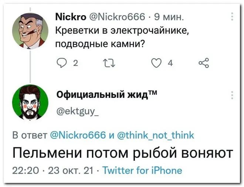Open the more options menu on Nickro's tweet

click(232, 17)
